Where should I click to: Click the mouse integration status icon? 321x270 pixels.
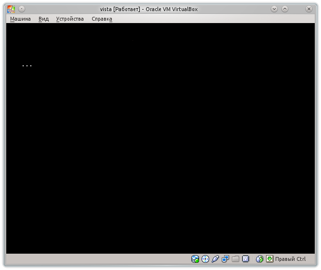(x=259, y=259)
